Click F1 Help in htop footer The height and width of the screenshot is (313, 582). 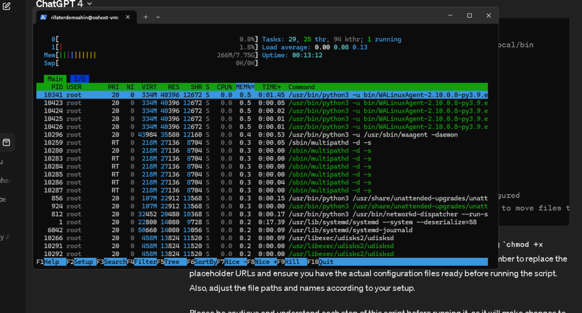point(51,262)
